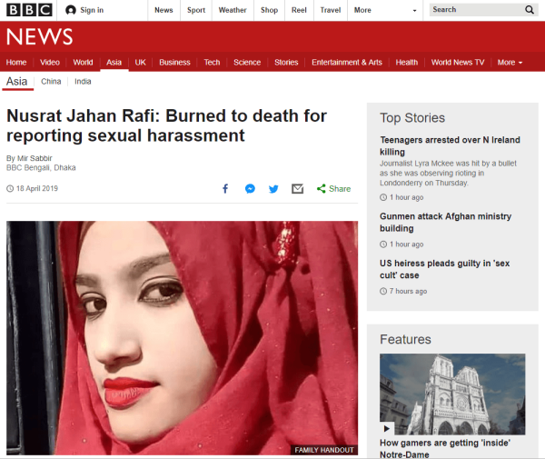Expand the News nav More menu
This screenshot has width=545, height=459.
(510, 63)
